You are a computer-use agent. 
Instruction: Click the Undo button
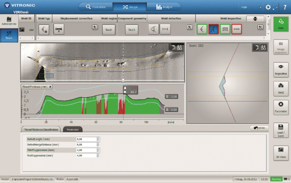coord(260,128)
